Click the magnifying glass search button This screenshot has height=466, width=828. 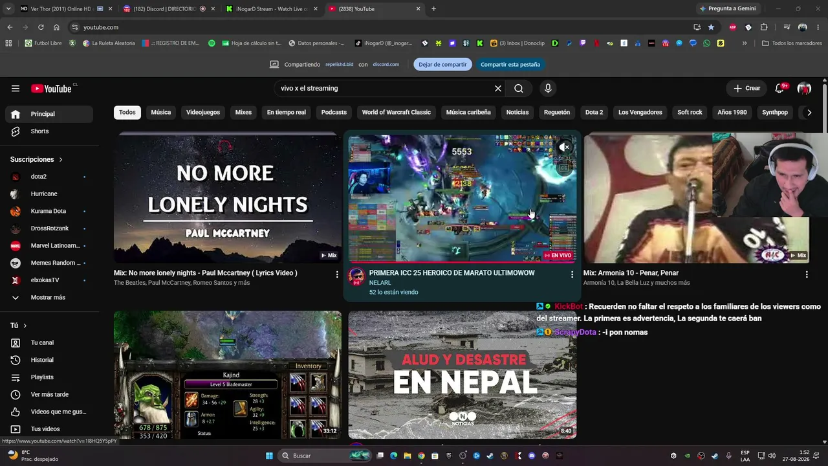[519, 89]
